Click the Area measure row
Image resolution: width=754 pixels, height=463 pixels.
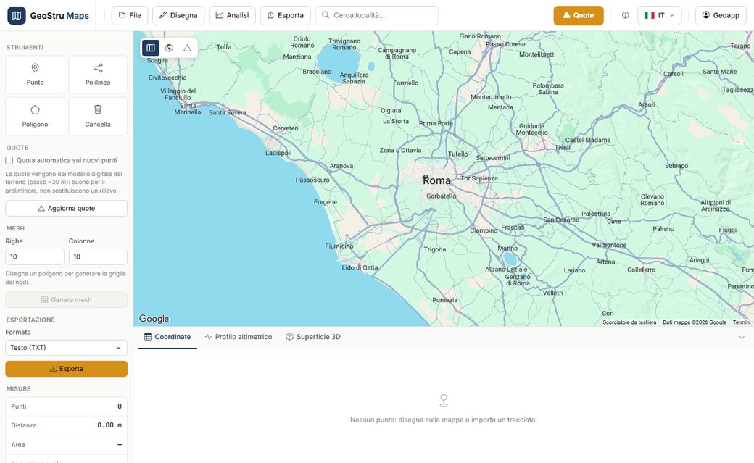[x=67, y=445]
